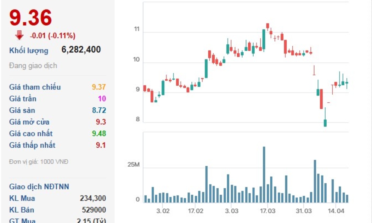372x223 pixels.
Task: Click the 25M volume axis label
Action: click(134, 165)
